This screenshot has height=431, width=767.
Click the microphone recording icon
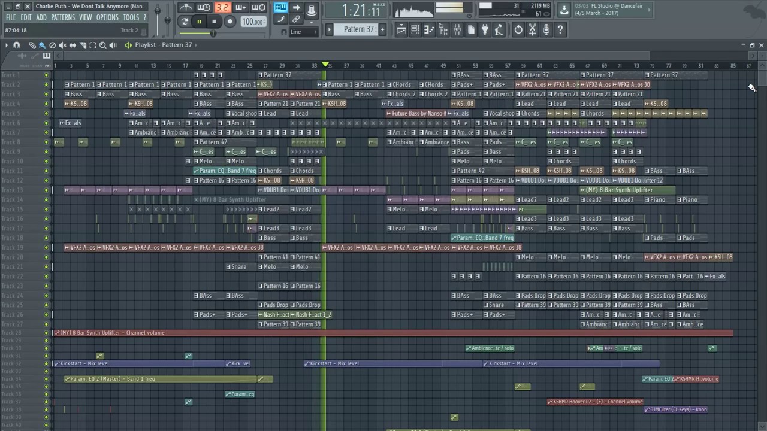point(546,29)
